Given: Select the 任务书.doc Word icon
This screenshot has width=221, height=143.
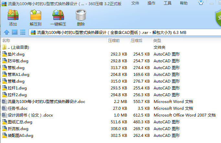Looking at the screenshot, I should pyautogui.click(x=5, y=108).
